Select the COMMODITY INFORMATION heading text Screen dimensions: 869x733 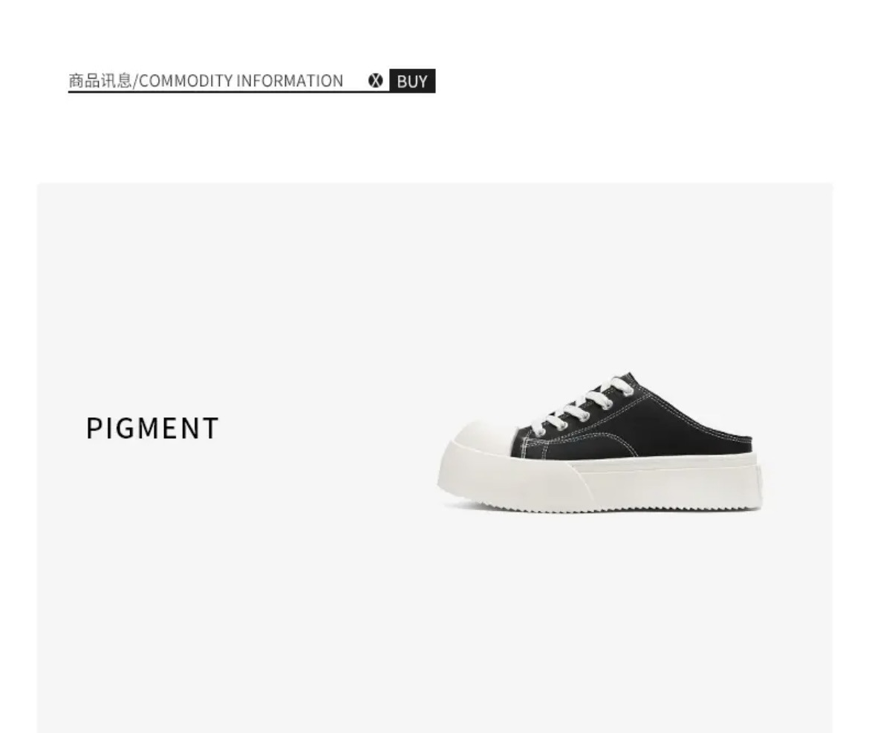pyautogui.click(x=241, y=81)
